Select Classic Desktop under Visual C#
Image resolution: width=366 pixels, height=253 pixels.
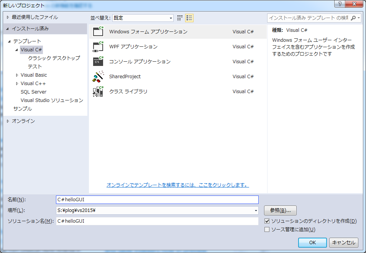coord(54,58)
